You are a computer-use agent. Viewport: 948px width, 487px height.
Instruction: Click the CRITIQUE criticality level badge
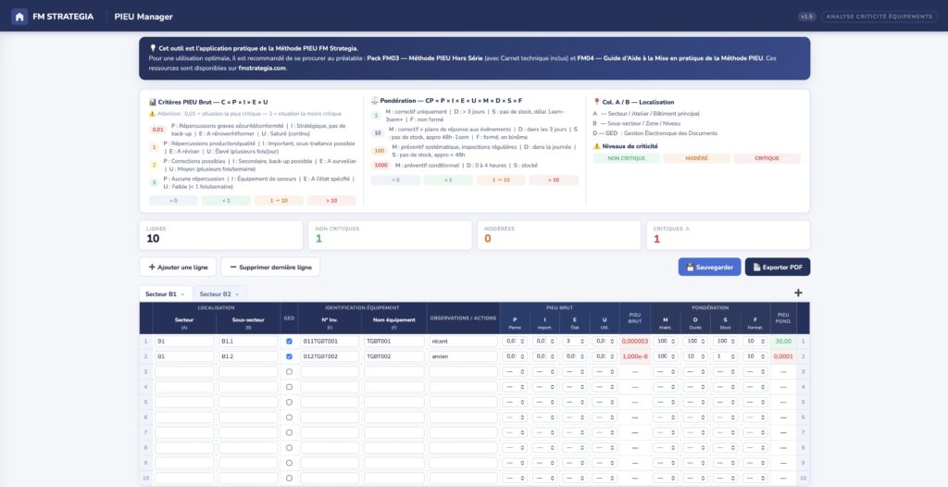click(x=767, y=158)
